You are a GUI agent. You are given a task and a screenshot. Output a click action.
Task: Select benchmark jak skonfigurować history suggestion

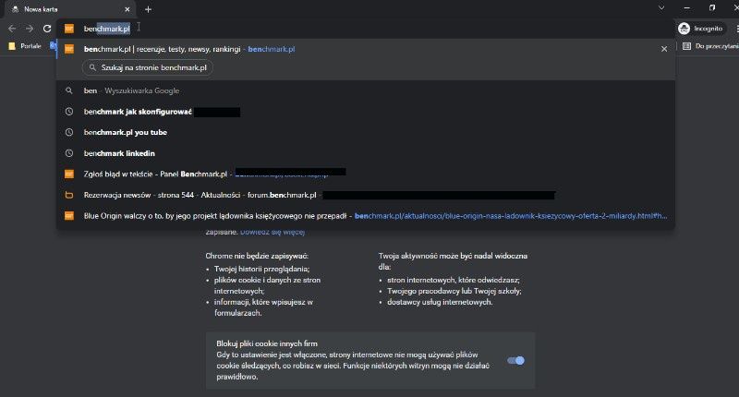(x=365, y=112)
